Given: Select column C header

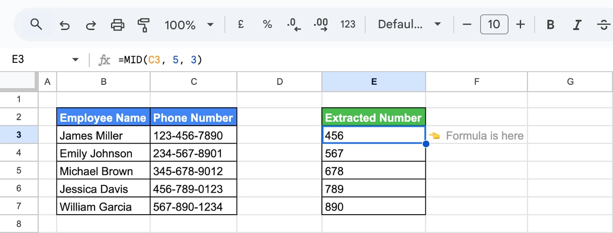Looking at the screenshot, I should pyautogui.click(x=193, y=81).
